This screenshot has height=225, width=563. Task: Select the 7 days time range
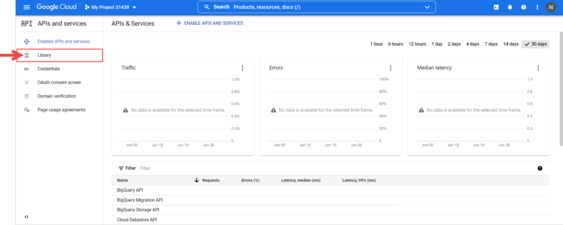[491, 44]
